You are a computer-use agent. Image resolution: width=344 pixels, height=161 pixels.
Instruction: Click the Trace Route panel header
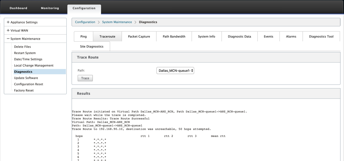pyautogui.click(x=206, y=57)
